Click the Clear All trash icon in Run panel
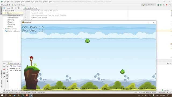Image resolution: width=172 pixels, height=97 pixels. pos(7,81)
